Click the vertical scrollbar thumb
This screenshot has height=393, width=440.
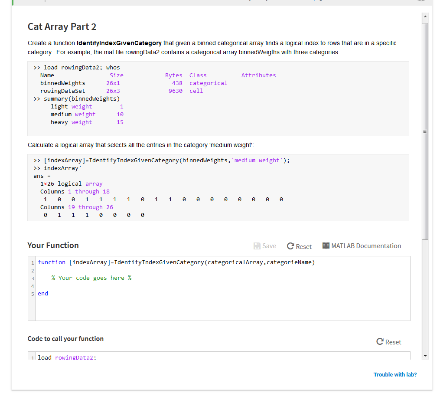tap(425, 131)
